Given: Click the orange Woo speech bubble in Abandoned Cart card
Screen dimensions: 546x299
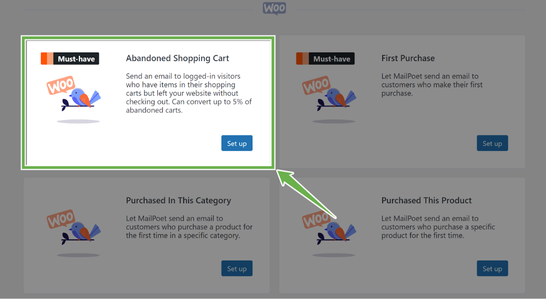Looking at the screenshot, I should point(61,85).
